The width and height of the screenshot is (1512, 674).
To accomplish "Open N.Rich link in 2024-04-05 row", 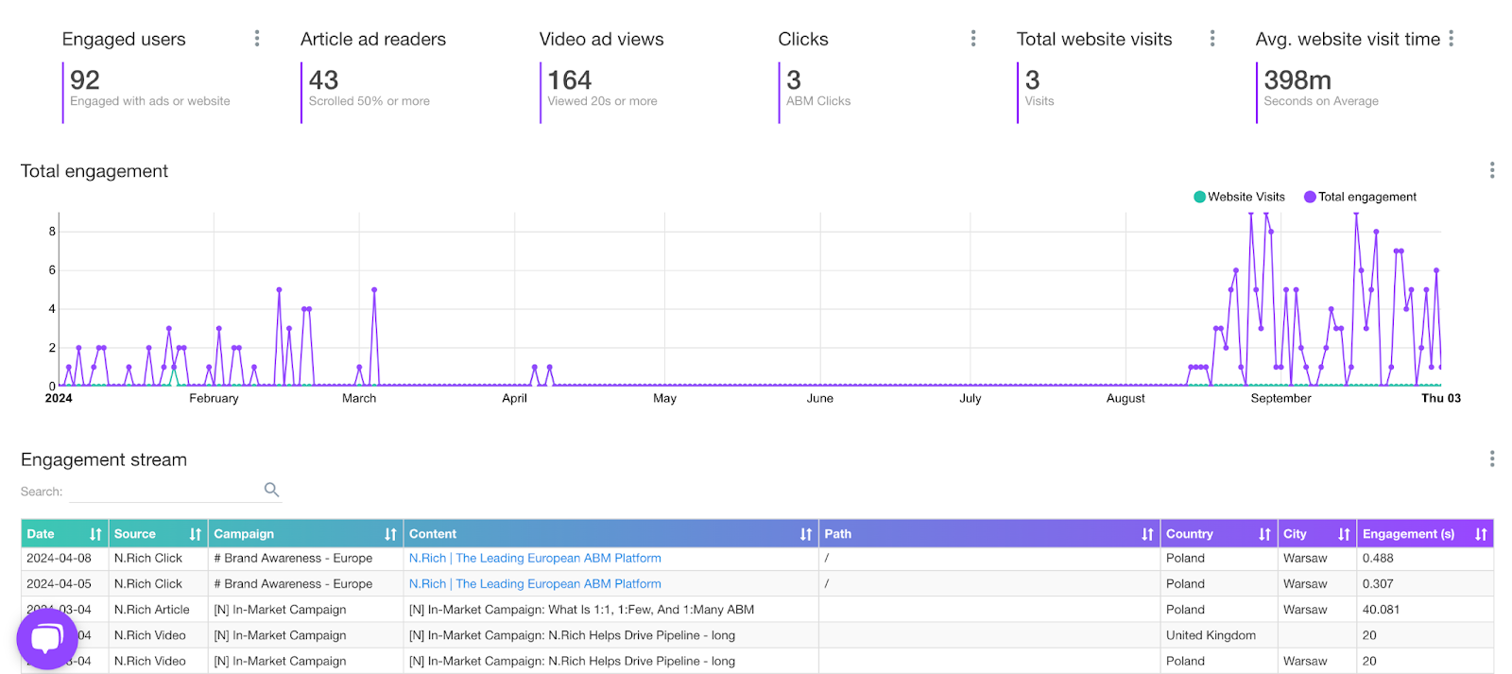I will 535,584.
